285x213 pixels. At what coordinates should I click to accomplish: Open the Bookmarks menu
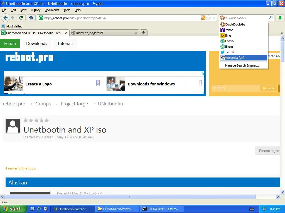coord(52,10)
